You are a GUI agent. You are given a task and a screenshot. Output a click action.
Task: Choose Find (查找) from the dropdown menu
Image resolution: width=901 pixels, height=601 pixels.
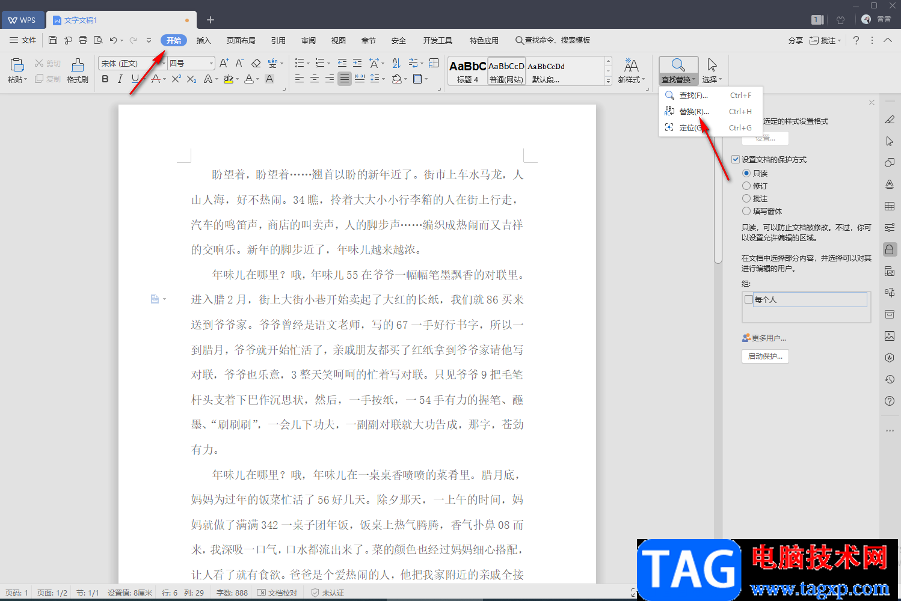click(x=710, y=95)
